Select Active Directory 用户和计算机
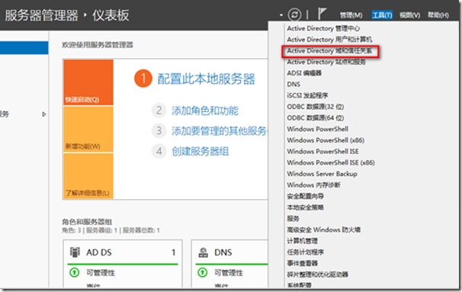 point(329,40)
